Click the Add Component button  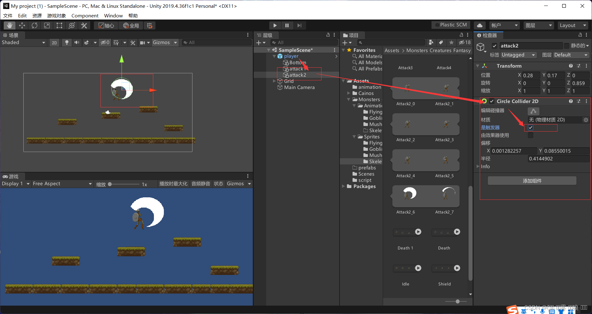tap(532, 181)
